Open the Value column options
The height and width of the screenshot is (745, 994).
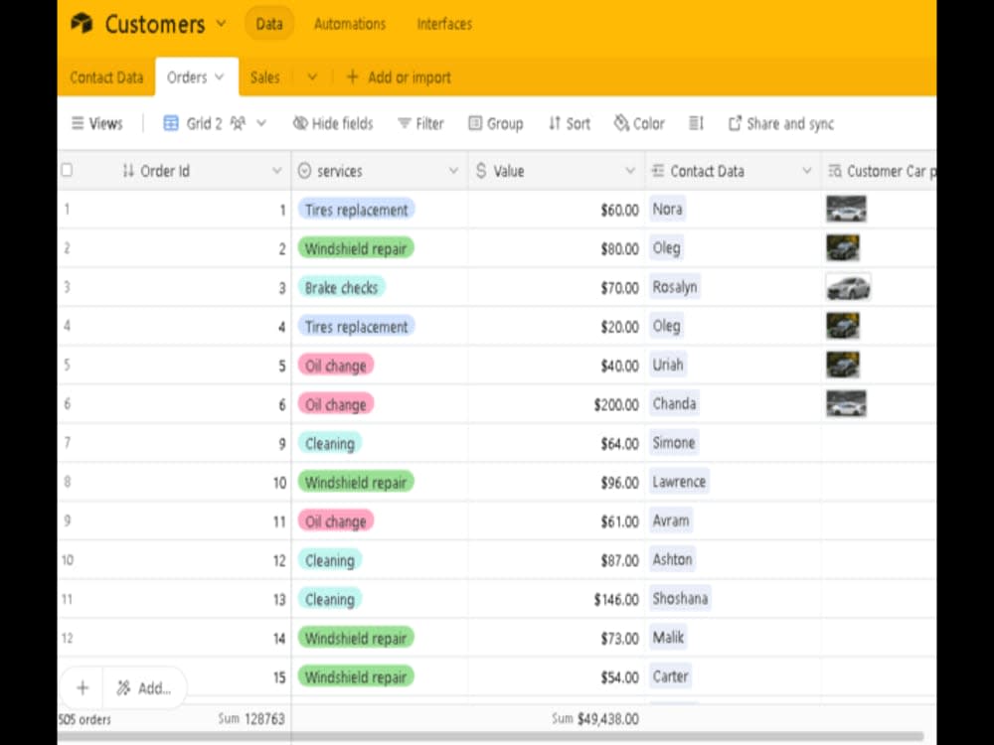pyautogui.click(x=630, y=171)
